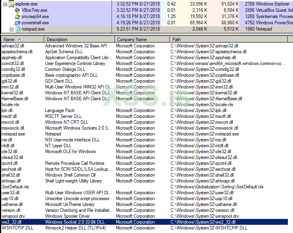Select usp10.dll in the list
293x233 pixels.
click(145, 199)
